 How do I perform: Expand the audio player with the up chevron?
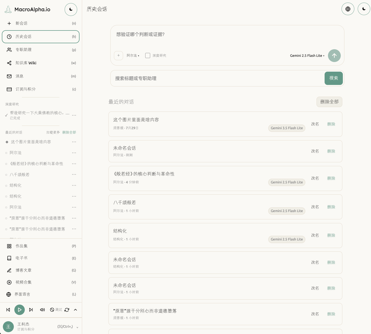tap(75, 310)
